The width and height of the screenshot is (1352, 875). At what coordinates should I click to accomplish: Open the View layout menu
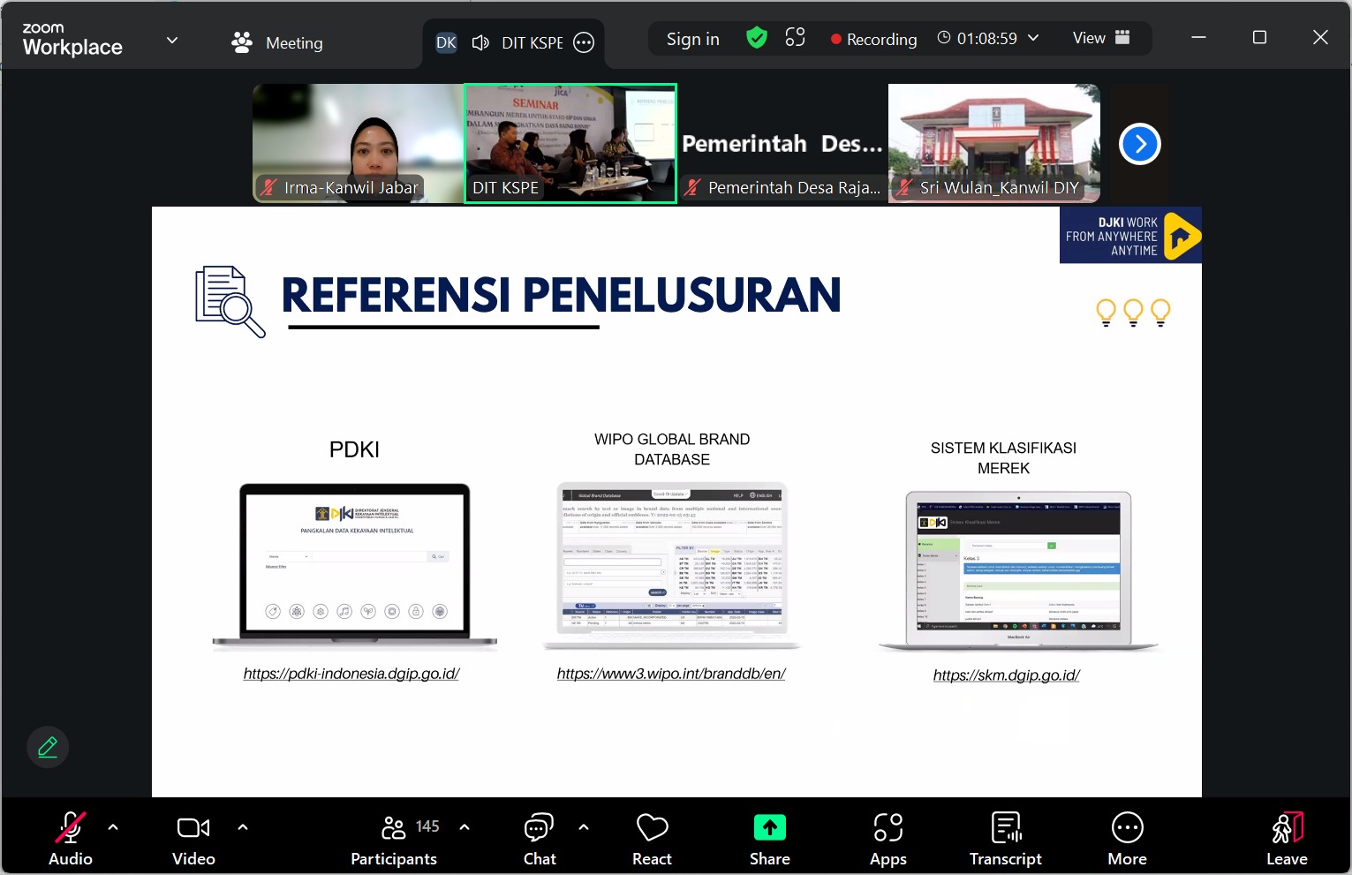point(1100,38)
